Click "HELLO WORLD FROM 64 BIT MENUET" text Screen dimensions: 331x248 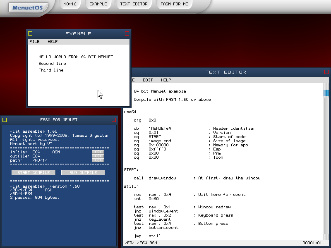pyautogui.click(x=76, y=57)
